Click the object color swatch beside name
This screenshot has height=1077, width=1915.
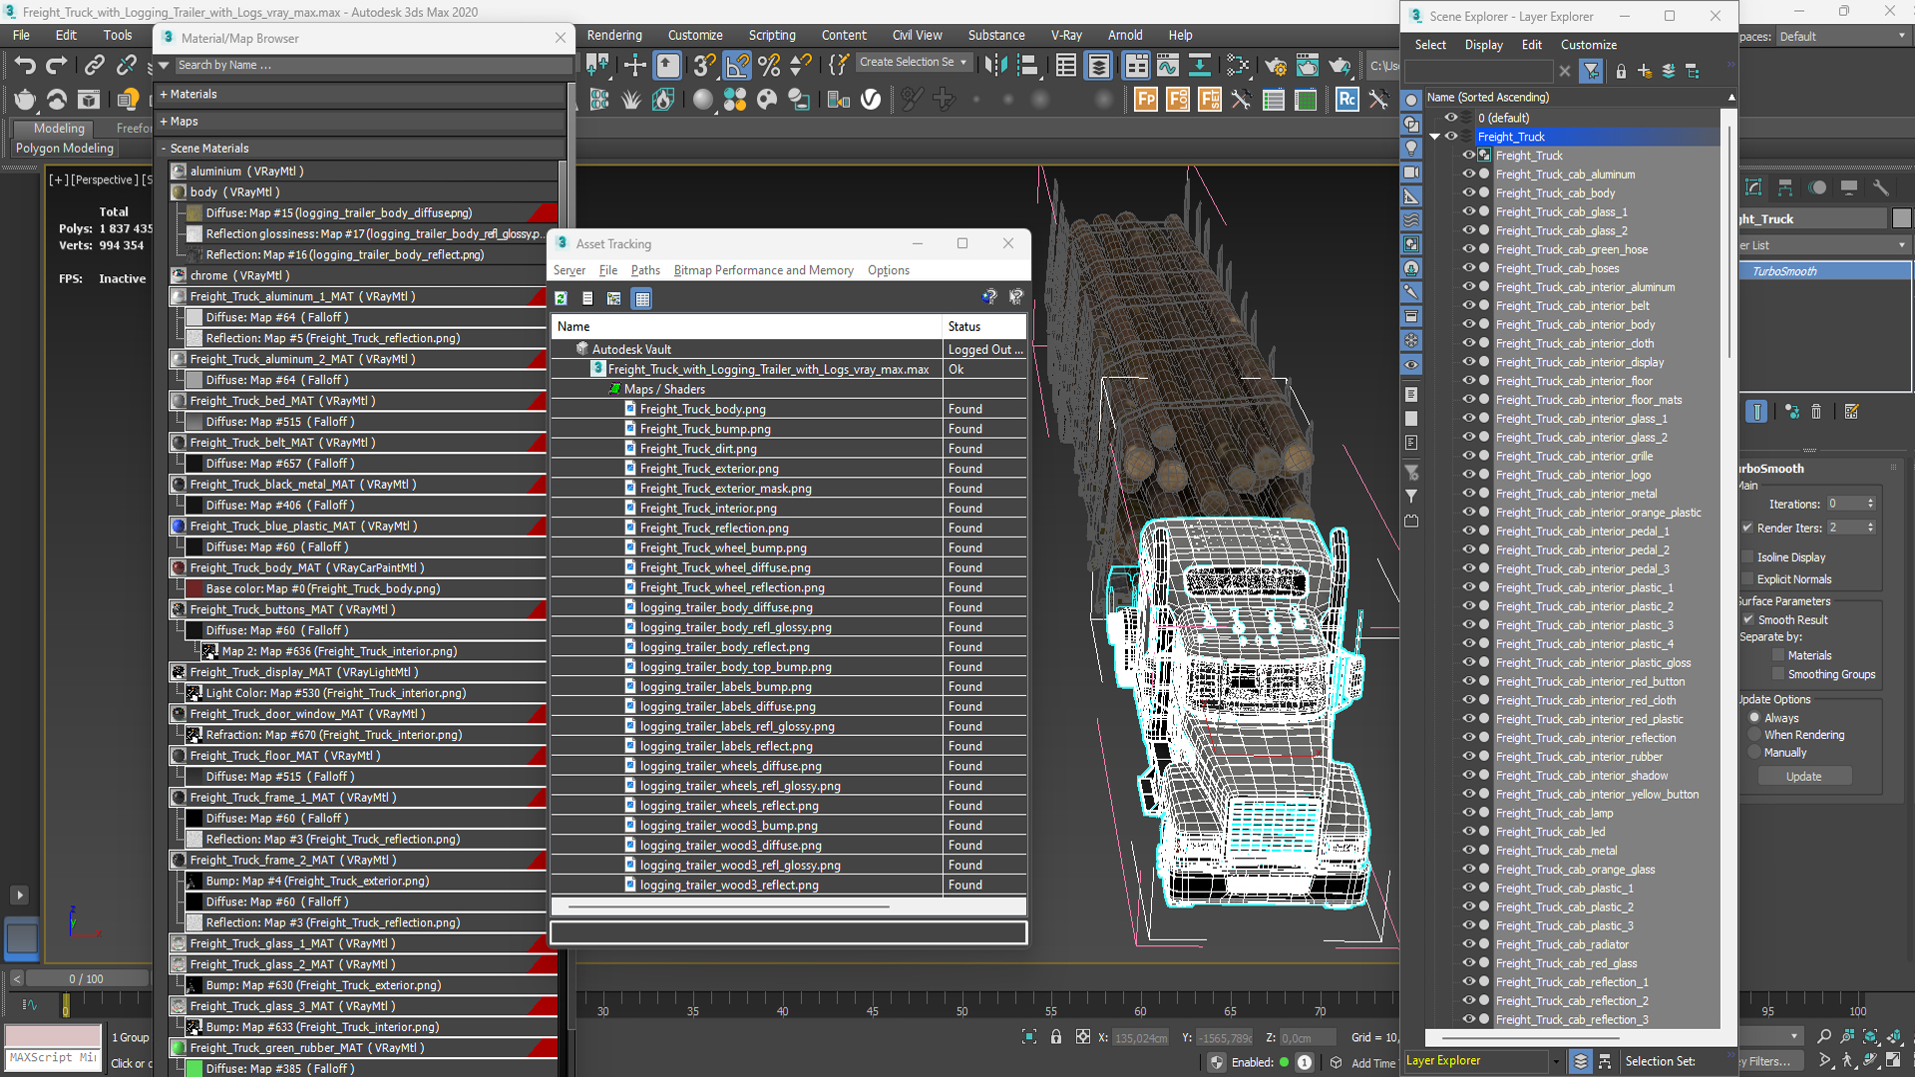point(1901,218)
